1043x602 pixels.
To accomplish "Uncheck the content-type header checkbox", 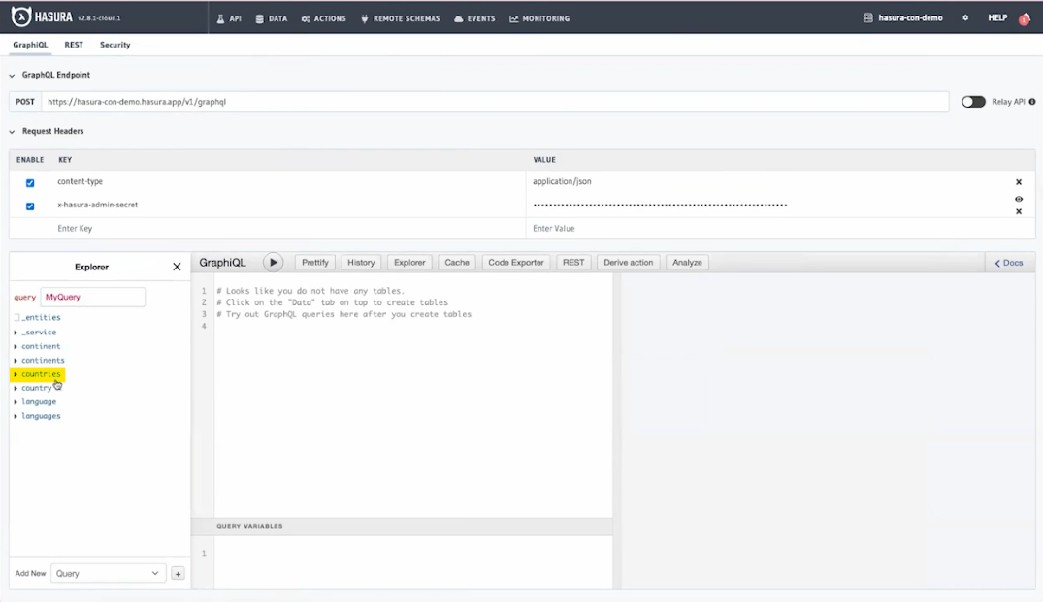I will [x=30, y=182].
